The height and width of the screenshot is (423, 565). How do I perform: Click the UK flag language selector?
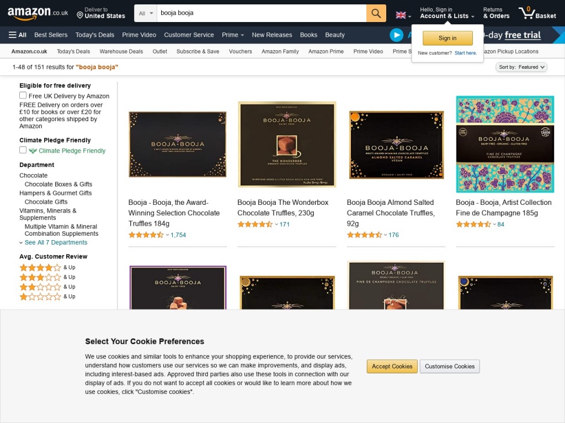pyautogui.click(x=403, y=15)
